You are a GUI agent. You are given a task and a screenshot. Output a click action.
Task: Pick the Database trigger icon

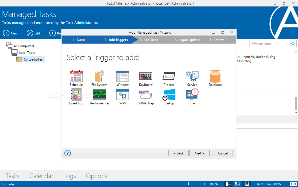215,76
